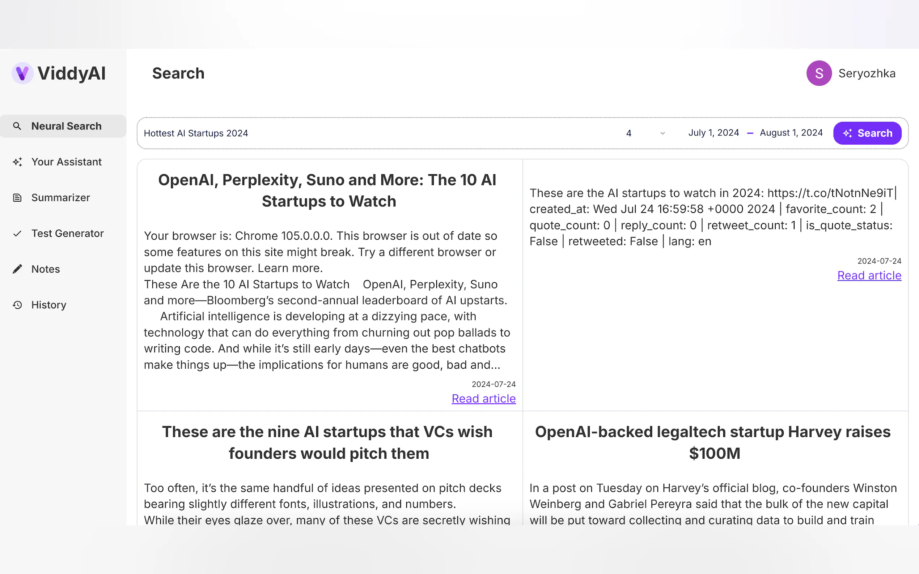This screenshot has width=919, height=574.
Task: Click the Summarizer document icon
Action: [x=17, y=197]
